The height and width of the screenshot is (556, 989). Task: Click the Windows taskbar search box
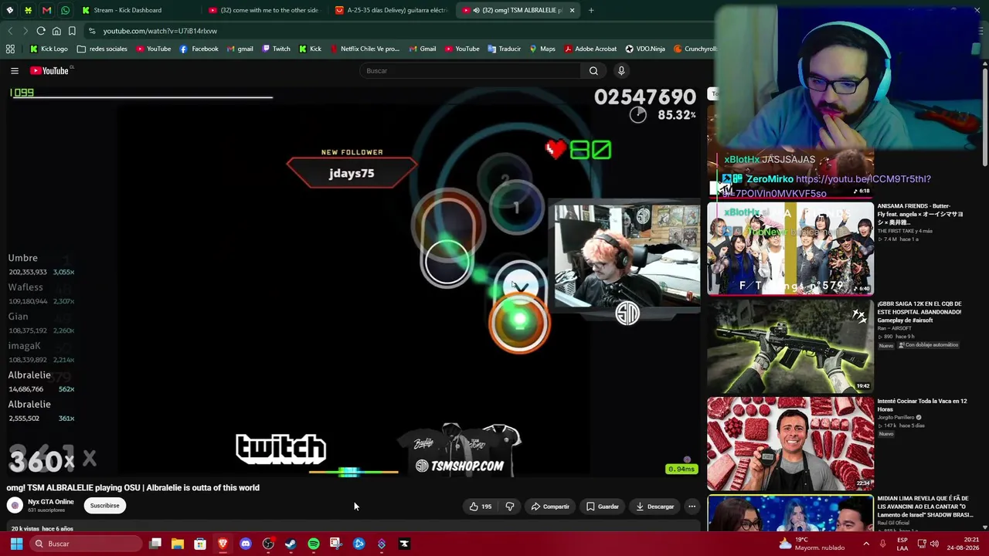pos(85,544)
